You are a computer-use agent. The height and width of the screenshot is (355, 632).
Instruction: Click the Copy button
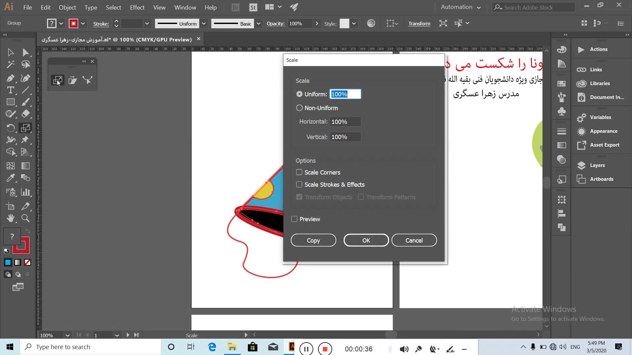tap(313, 240)
